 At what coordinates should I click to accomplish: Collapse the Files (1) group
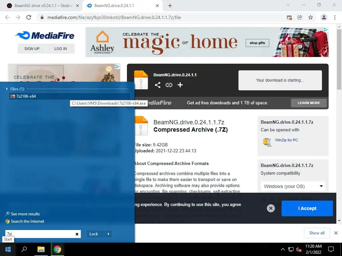(7, 89)
